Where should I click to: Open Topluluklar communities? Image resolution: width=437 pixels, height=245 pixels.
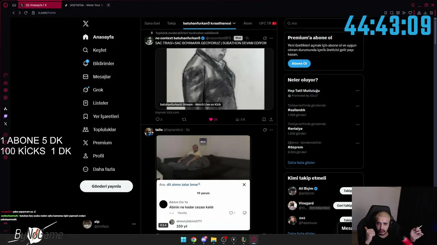(x=99, y=130)
